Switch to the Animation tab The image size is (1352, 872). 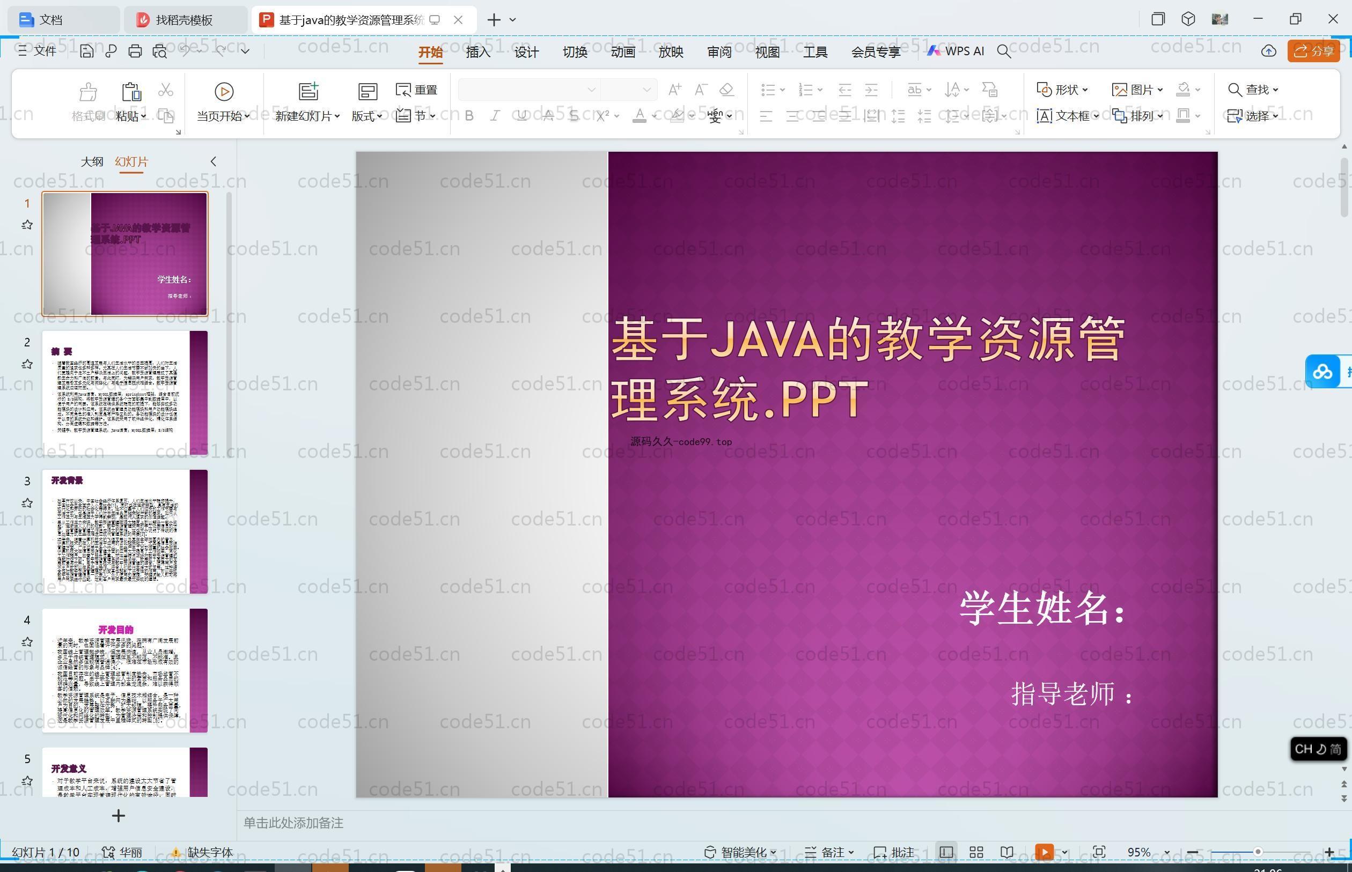(623, 51)
